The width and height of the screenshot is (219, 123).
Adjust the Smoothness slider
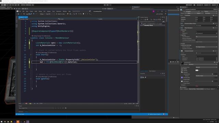[204, 74]
